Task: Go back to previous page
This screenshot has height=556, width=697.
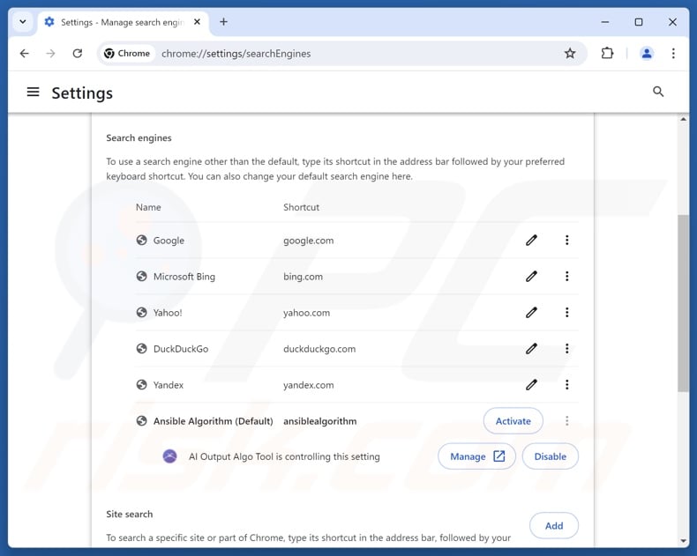Action: coord(25,54)
